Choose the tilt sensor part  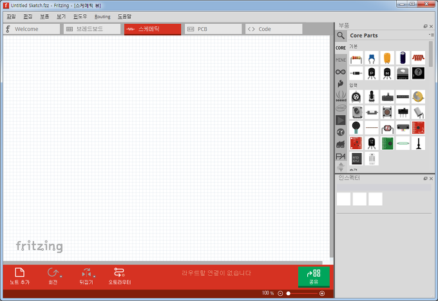418,112
